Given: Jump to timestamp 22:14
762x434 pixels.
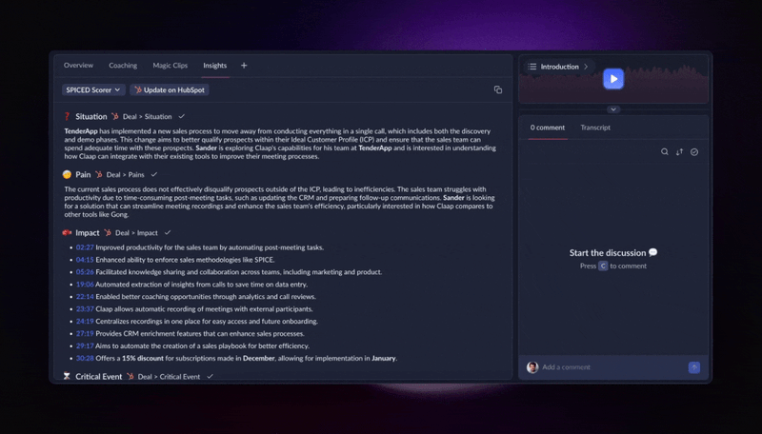Looking at the screenshot, I should 85,297.
